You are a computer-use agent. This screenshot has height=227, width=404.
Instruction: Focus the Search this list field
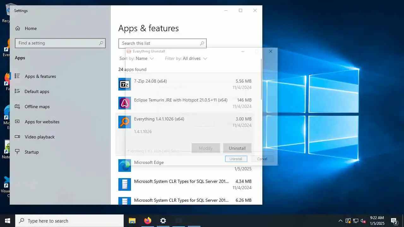[x=163, y=44]
